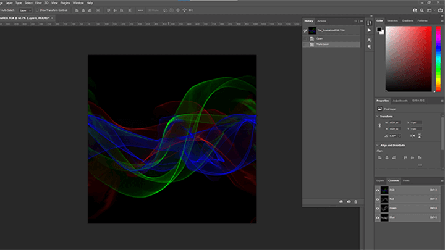Collapse the Transform section

378,116
